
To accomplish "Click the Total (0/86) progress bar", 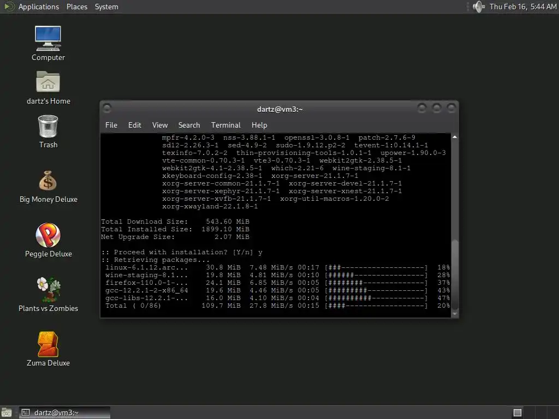I will click(x=376, y=306).
